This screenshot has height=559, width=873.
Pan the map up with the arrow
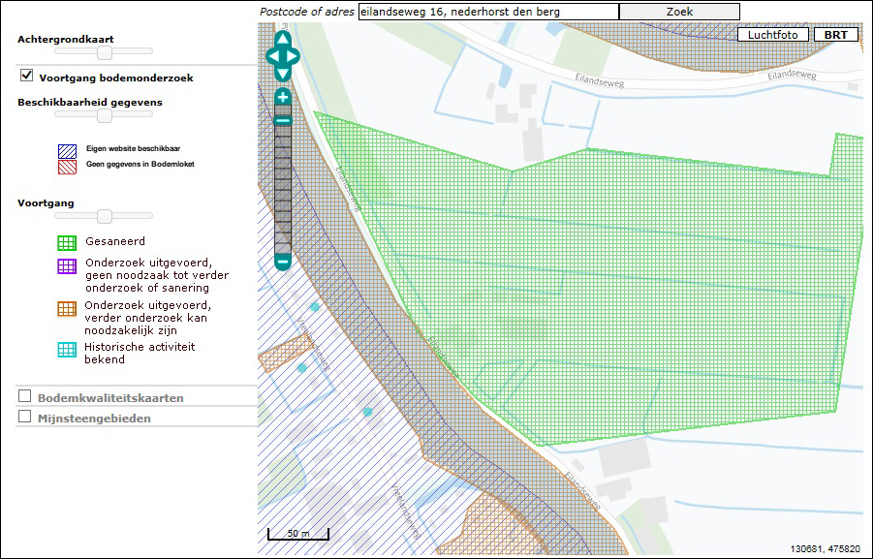point(283,39)
